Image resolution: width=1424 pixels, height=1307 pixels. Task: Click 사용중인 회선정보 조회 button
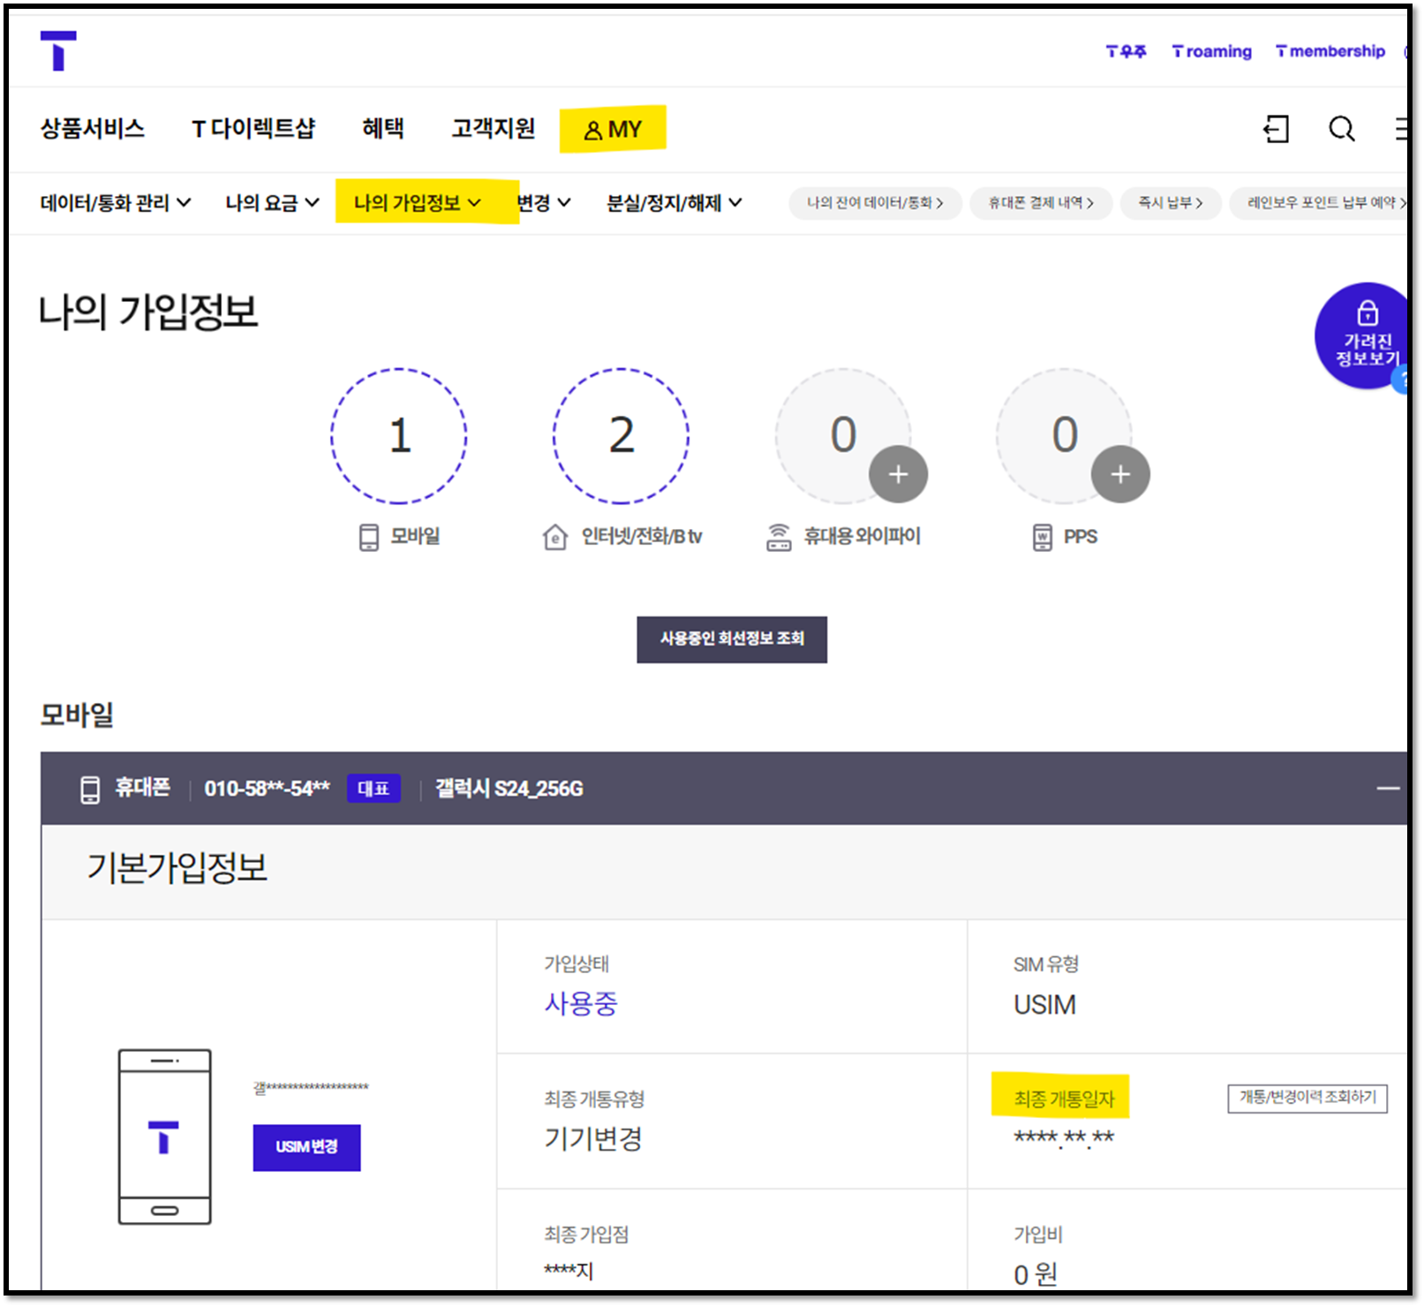pyautogui.click(x=732, y=639)
